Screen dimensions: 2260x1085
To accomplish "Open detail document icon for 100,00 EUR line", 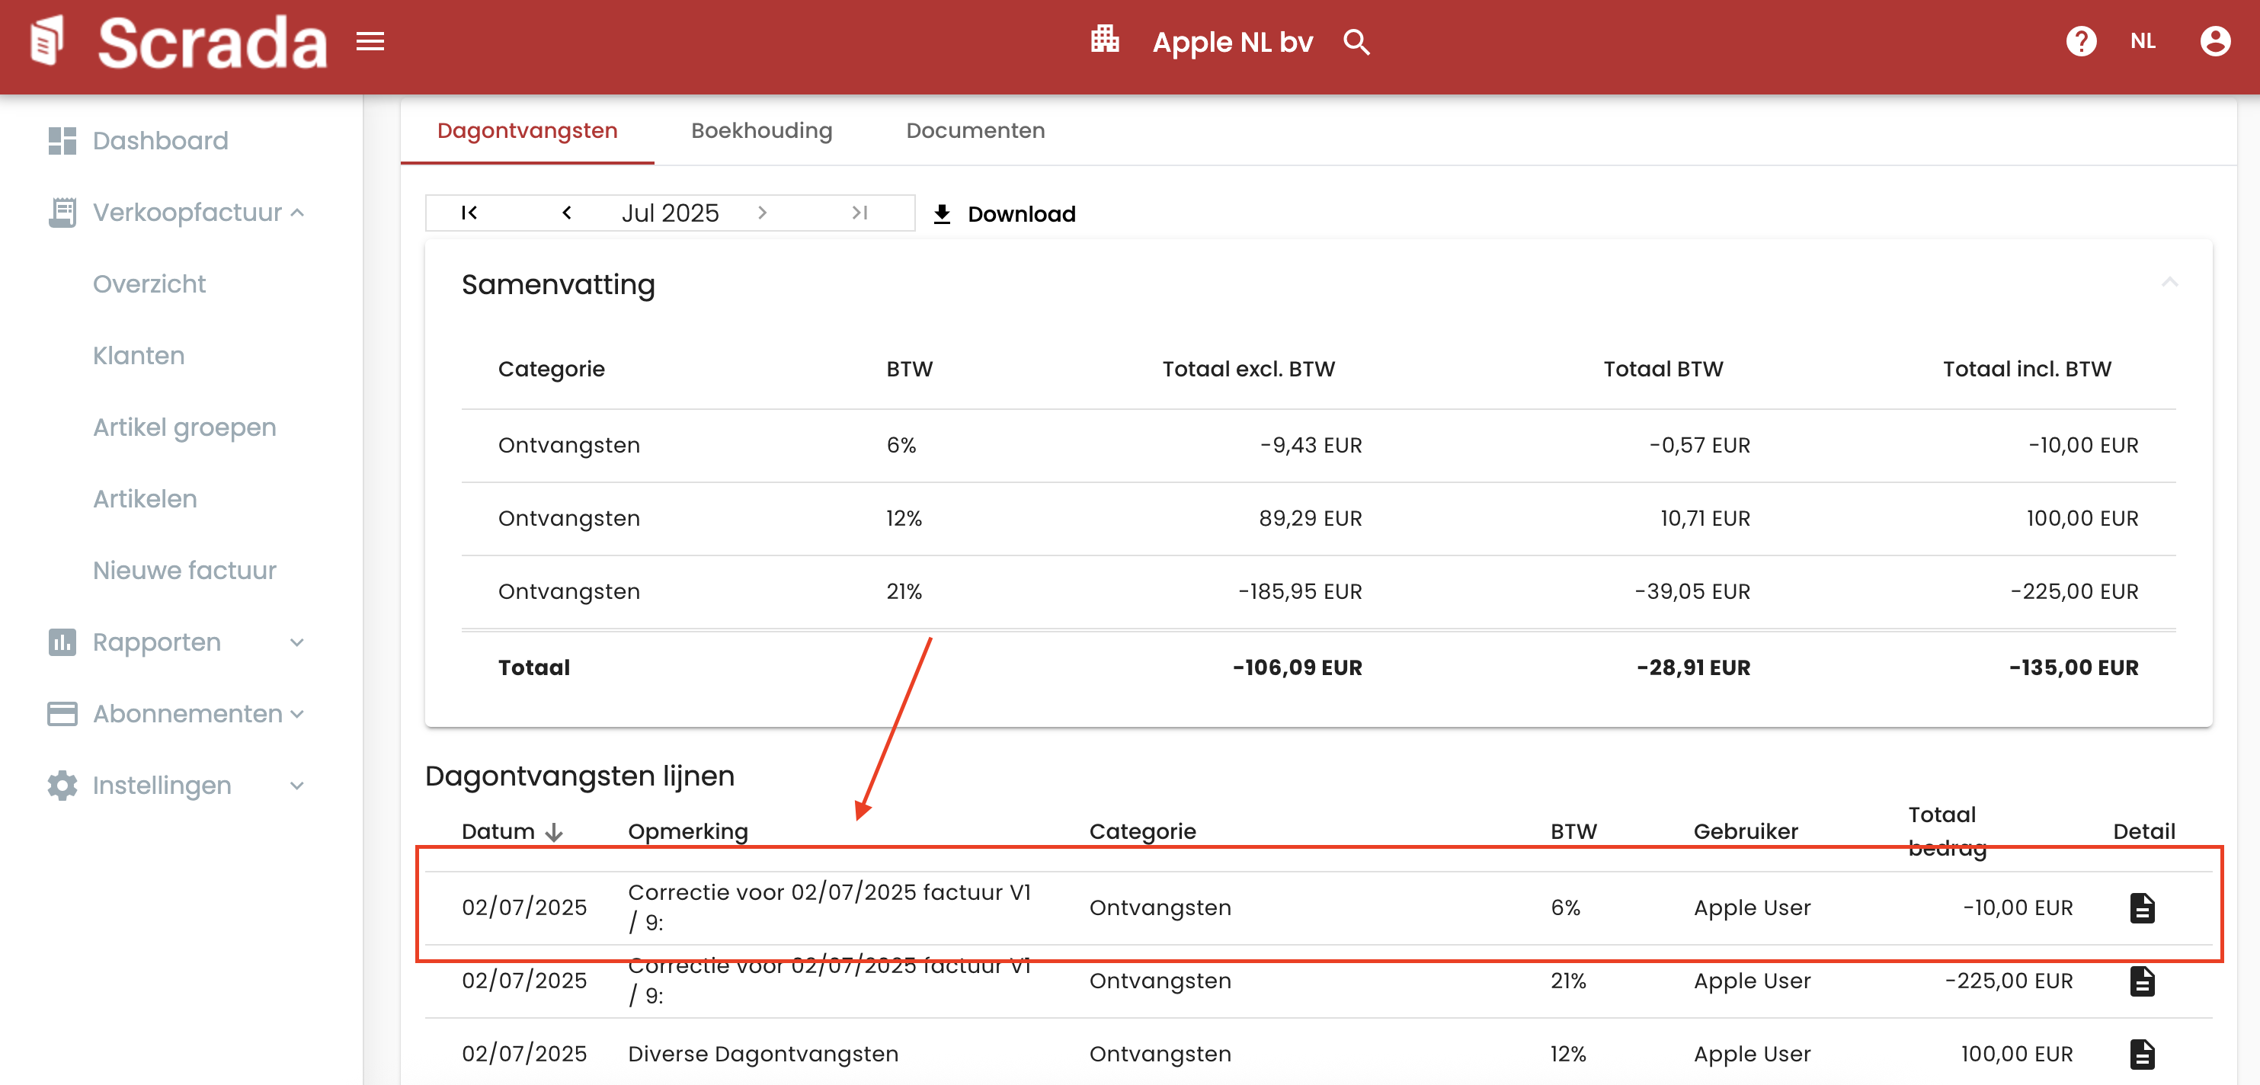I will click(2142, 1054).
